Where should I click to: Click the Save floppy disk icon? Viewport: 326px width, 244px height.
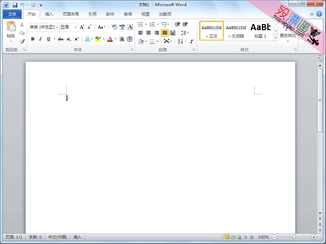pyautogui.click(x=15, y=5)
